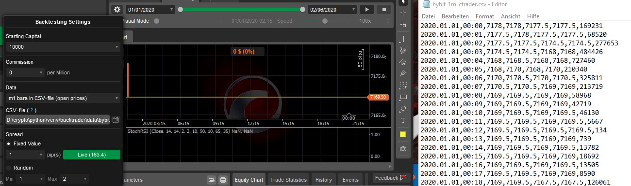Viewport: 631px width, 186px height.
Task: Click the end handle of date range slider
Action: [303, 9]
